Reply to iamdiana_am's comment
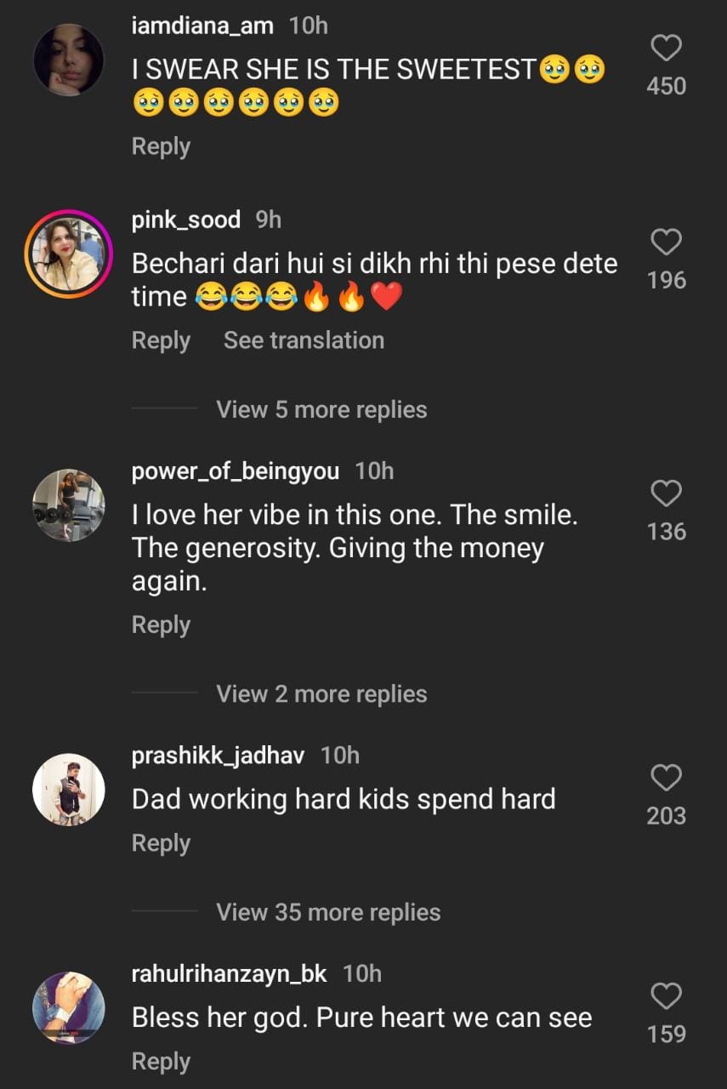727x1089 pixels. click(x=161, y=146)
